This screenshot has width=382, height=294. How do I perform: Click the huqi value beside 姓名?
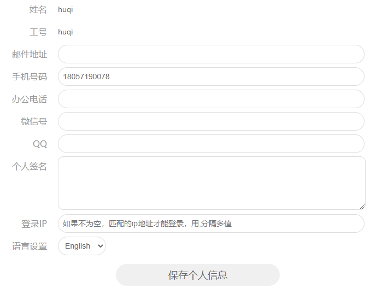[65, 10]
